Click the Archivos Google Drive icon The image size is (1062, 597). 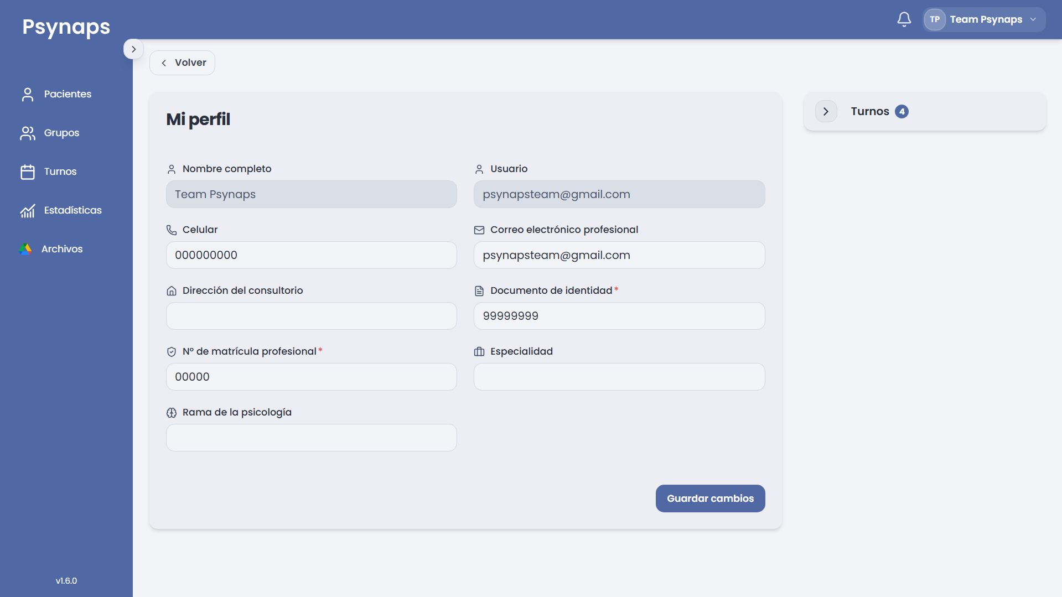(x=25, y=249)
